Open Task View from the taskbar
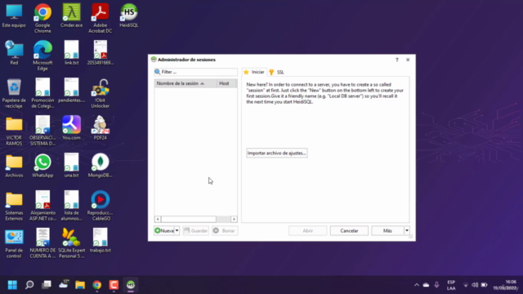Screen dimensions: 523x294 [x=47, y=285]
